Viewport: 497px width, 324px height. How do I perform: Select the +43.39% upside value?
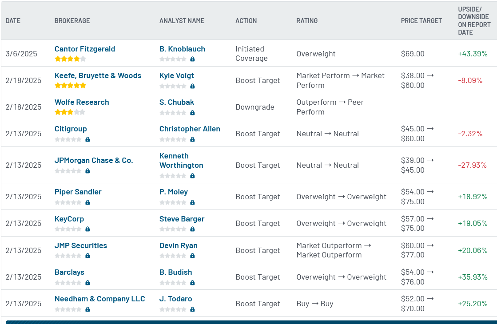tap(473, 54)
